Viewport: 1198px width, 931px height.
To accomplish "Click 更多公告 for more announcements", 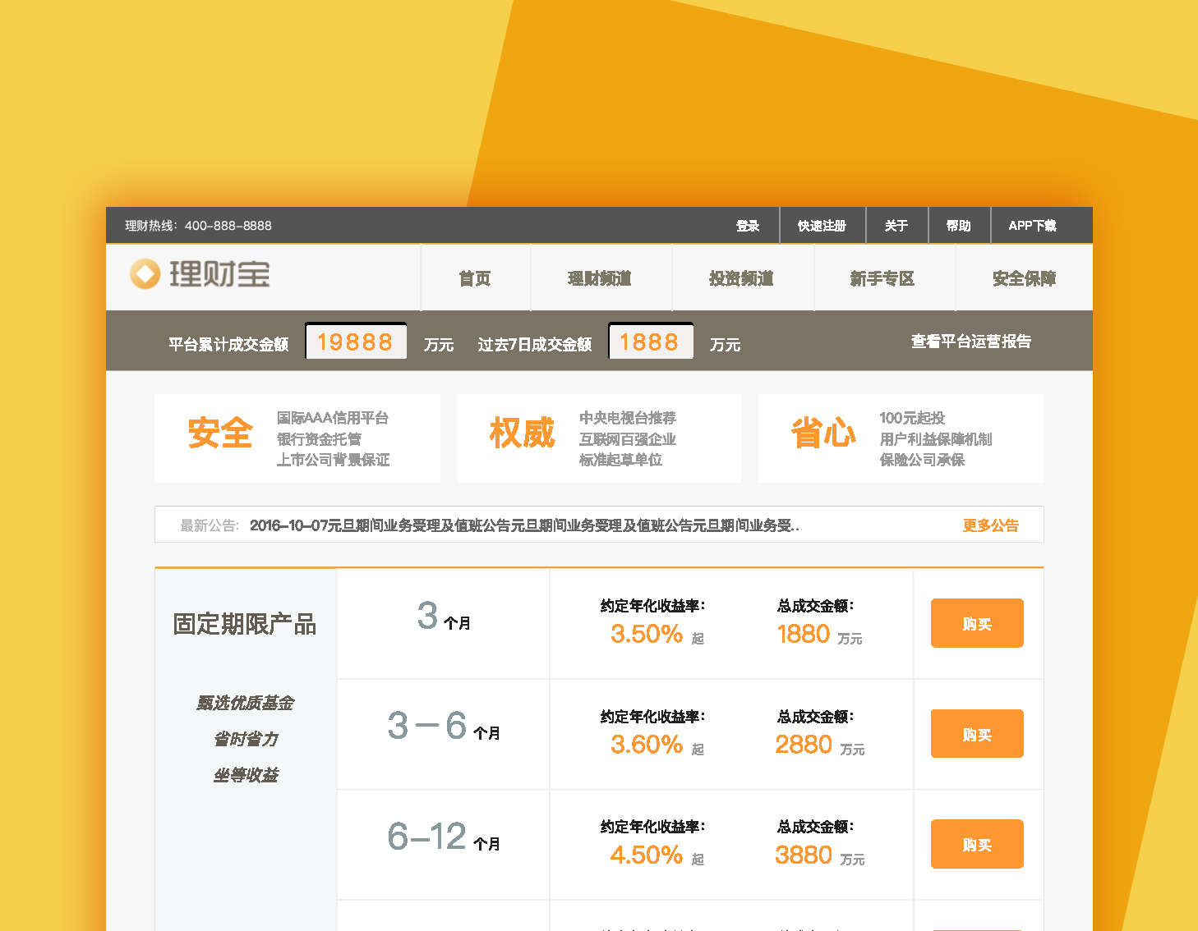I will coord(990,525).
